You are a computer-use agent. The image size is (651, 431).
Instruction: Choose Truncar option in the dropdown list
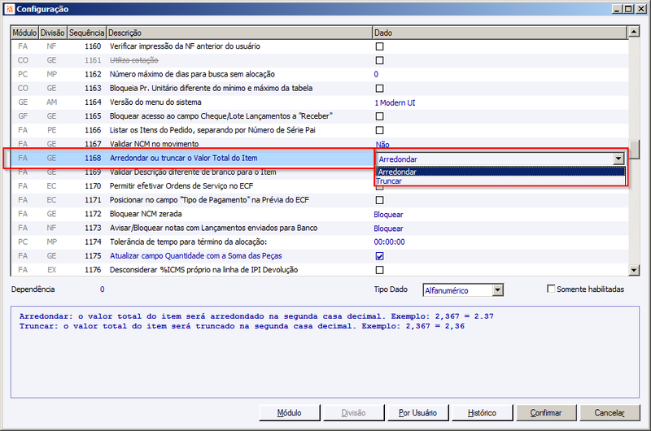(x=500, y=181)
